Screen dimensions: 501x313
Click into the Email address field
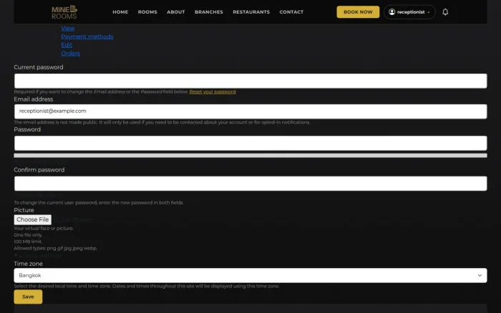coord(250,111)
